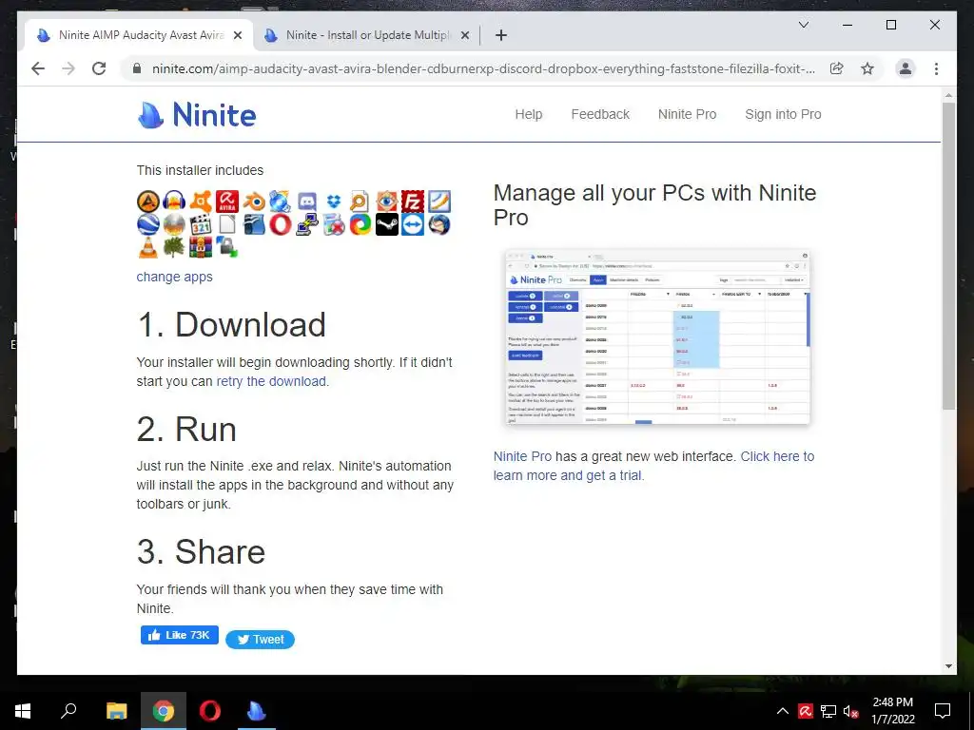The height and width of the screenshot is (730, 974).
Task: Click the Ninite installer taskbar icon
Action: [257, 711]
